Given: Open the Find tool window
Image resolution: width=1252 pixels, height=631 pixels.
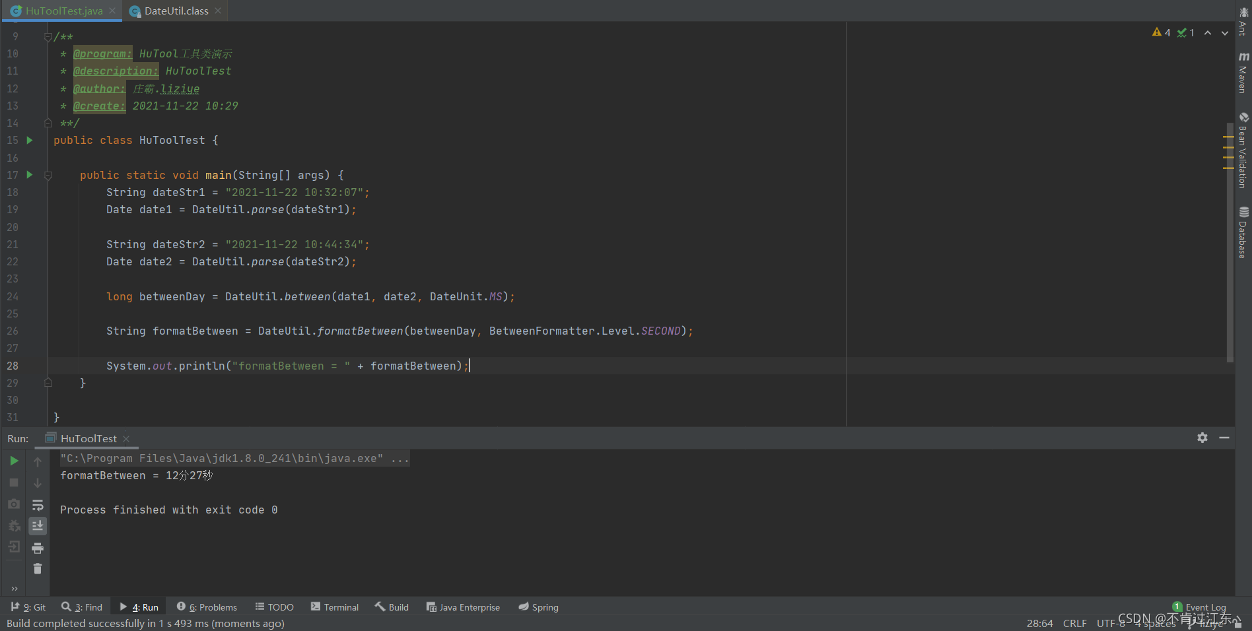Looking at the screenshot, I should pos(82,607).
